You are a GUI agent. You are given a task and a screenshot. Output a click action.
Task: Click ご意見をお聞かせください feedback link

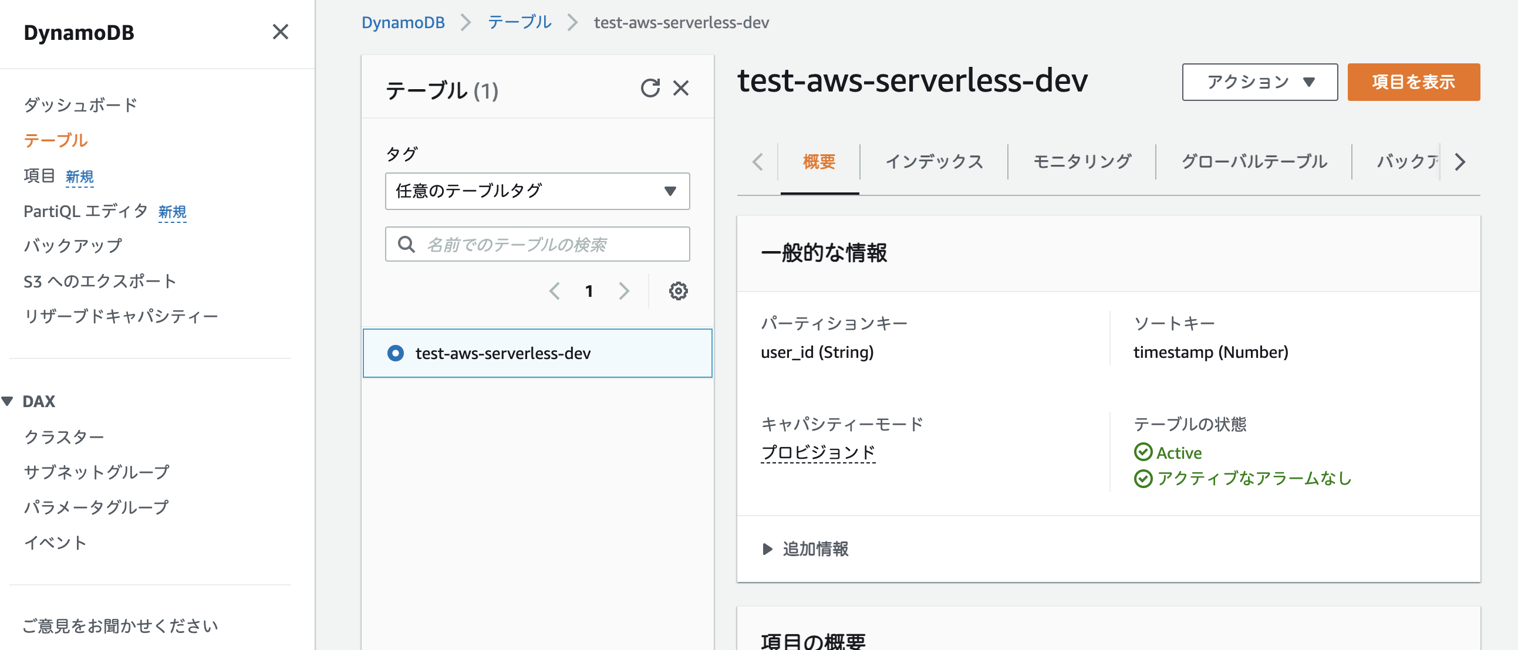[x=120, y=626]
